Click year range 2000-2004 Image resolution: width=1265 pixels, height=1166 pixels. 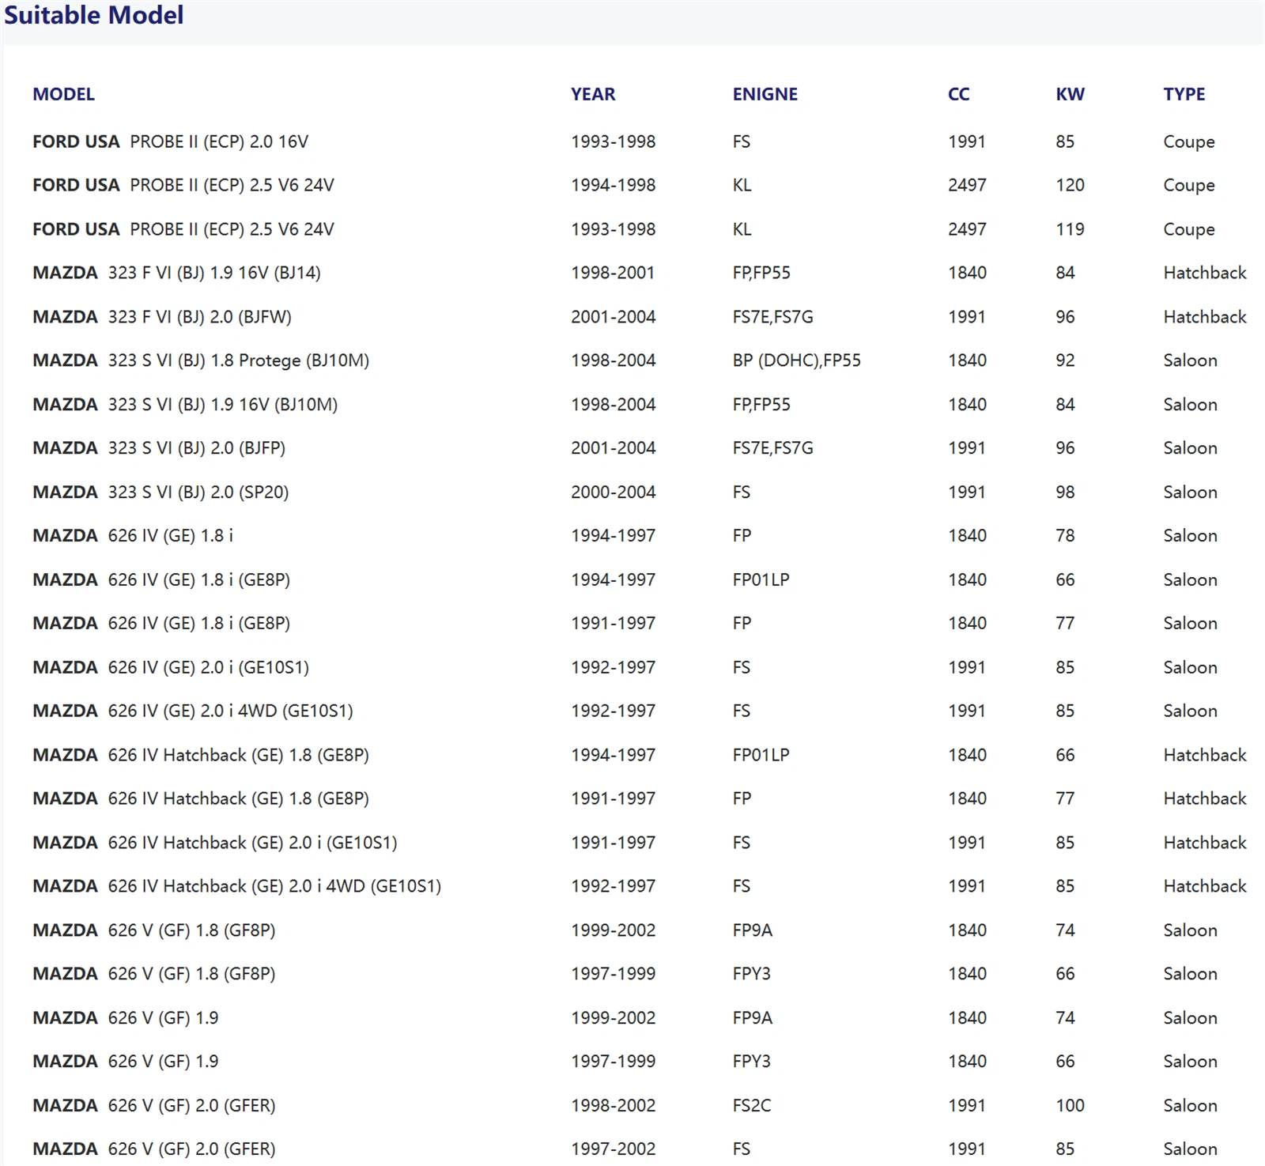pos(613,492)
